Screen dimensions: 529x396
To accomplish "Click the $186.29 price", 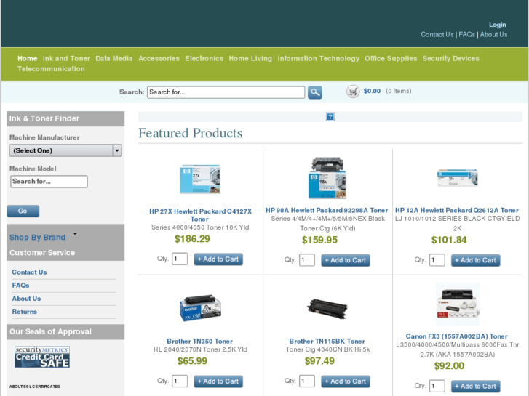I will 192,239.
